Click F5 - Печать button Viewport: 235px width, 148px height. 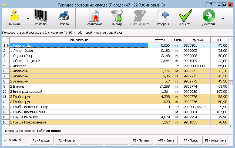click(x=141, y=140)
